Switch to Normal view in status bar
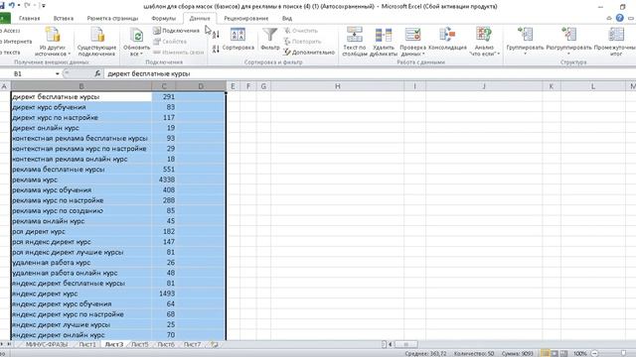The image size is (636, 357). tap(546, 353)
